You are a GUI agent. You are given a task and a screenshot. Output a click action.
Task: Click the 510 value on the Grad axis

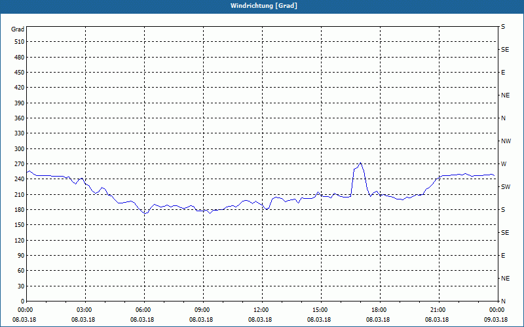coord(20,42)
